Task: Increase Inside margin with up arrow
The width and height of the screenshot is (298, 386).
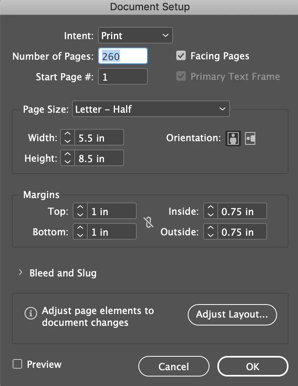Action: pos(211,207)
